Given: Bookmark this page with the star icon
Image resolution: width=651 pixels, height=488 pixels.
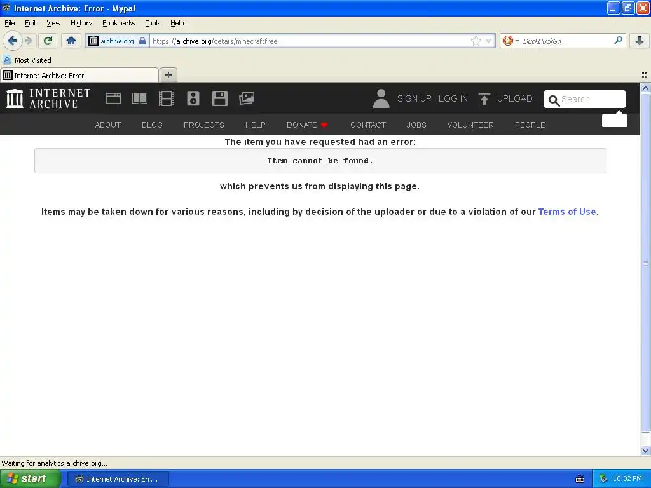Looking at the screenshot, I should [x=476, y=41].
